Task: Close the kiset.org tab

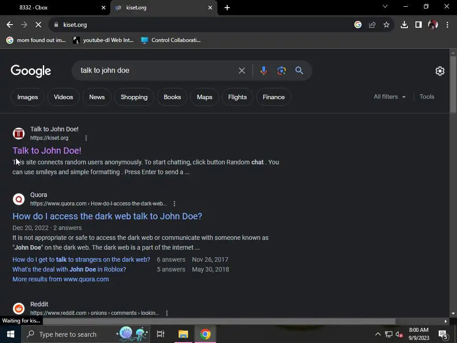Action: [210, 8]
